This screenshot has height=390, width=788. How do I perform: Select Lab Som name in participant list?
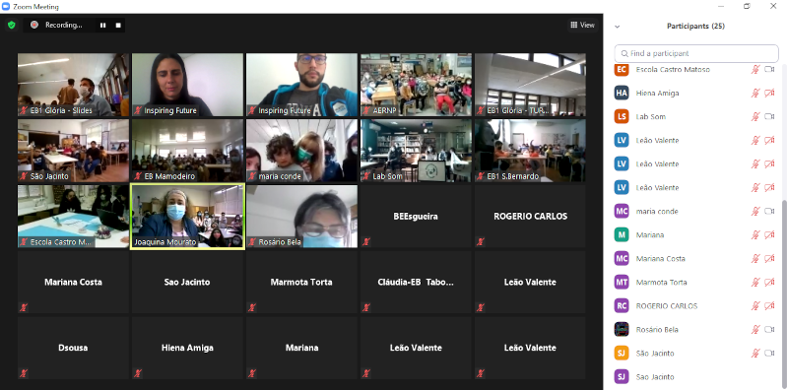tap(651, 116)
